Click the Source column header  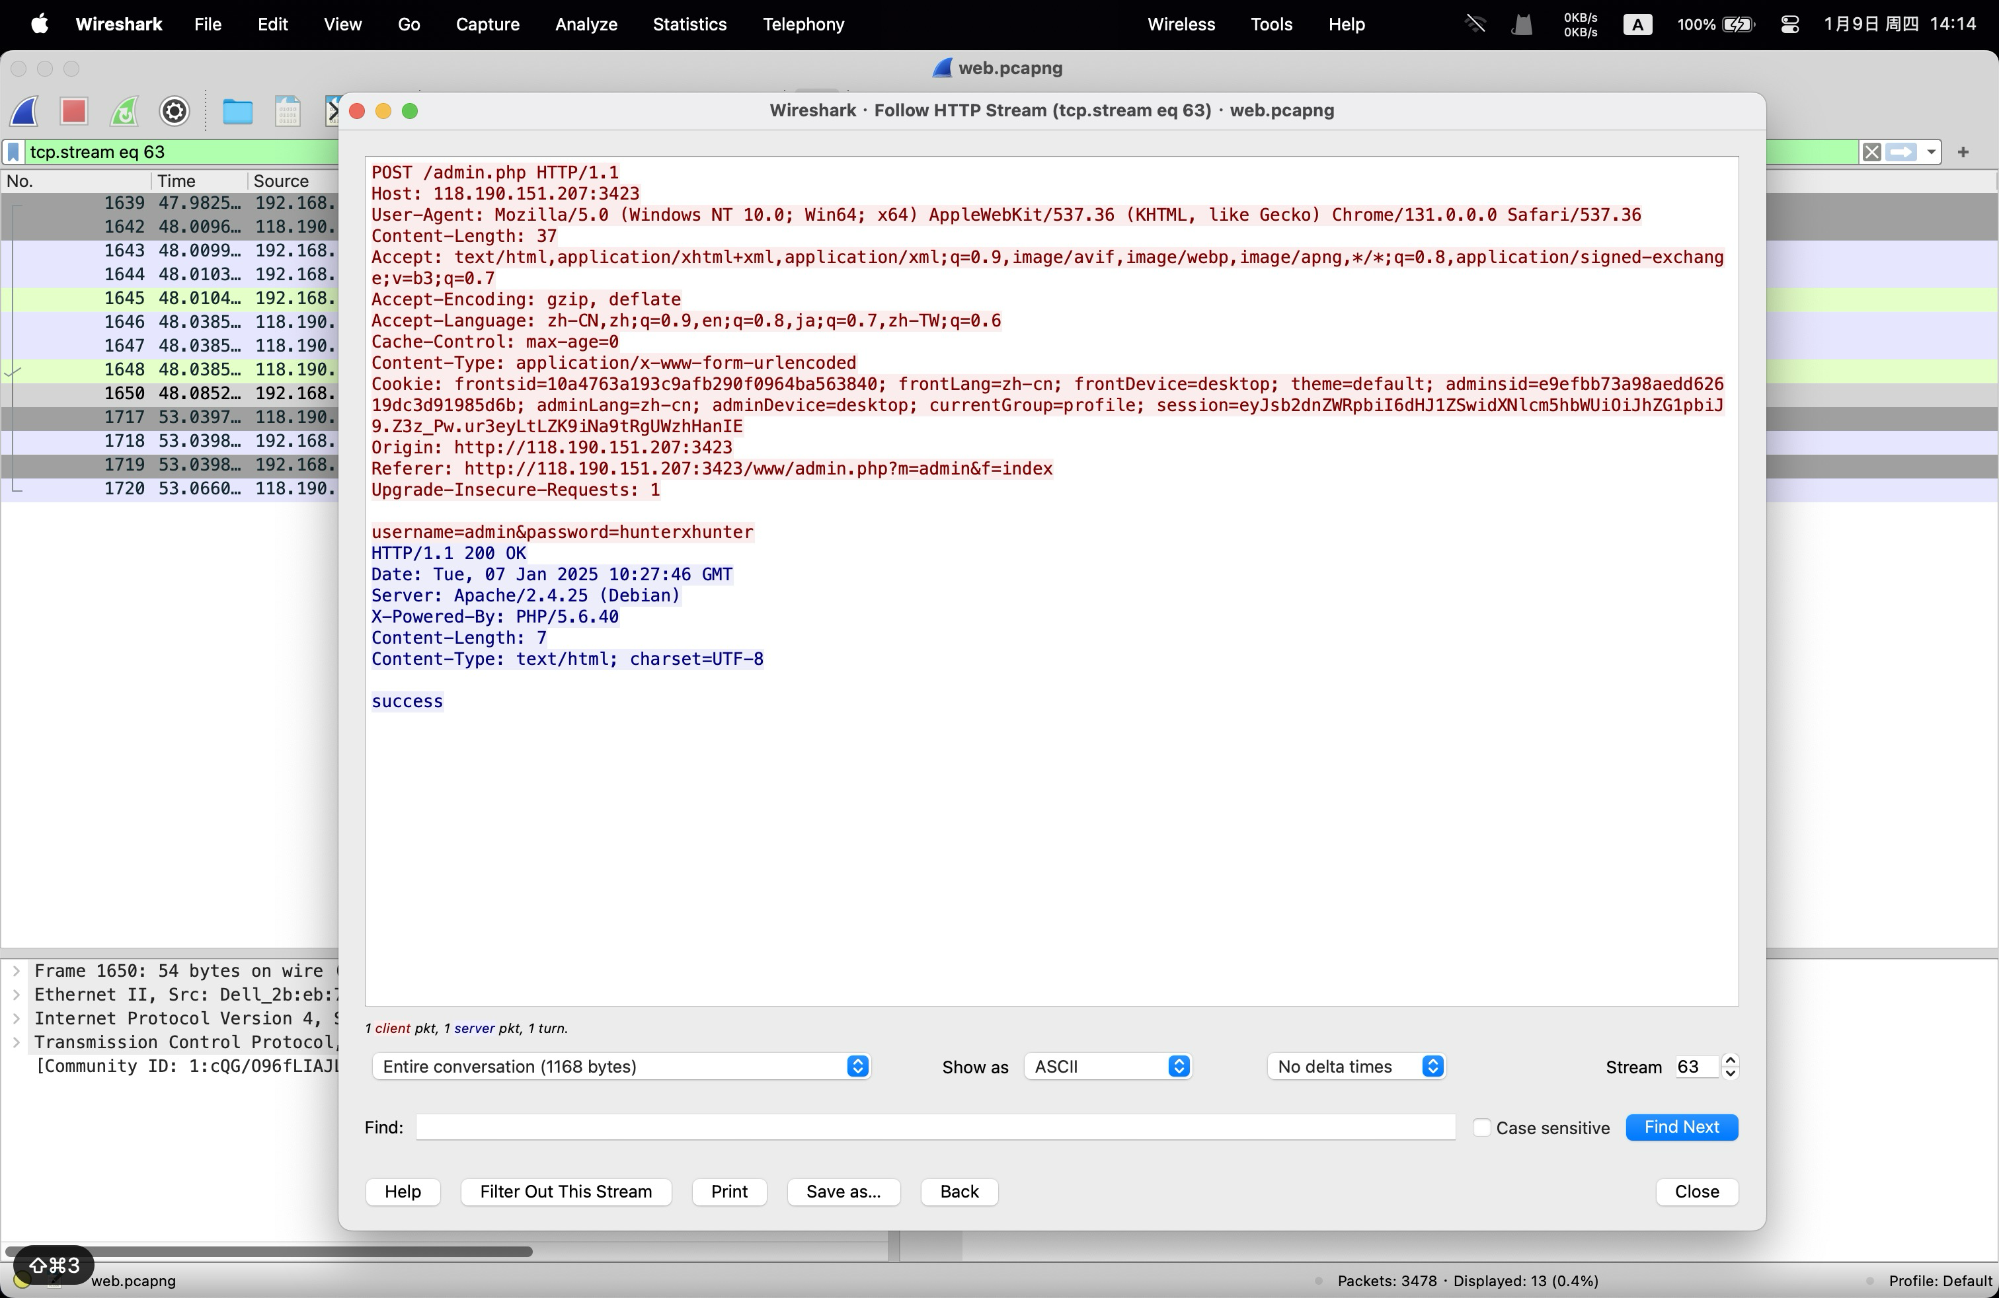click(x=293, y=180)
